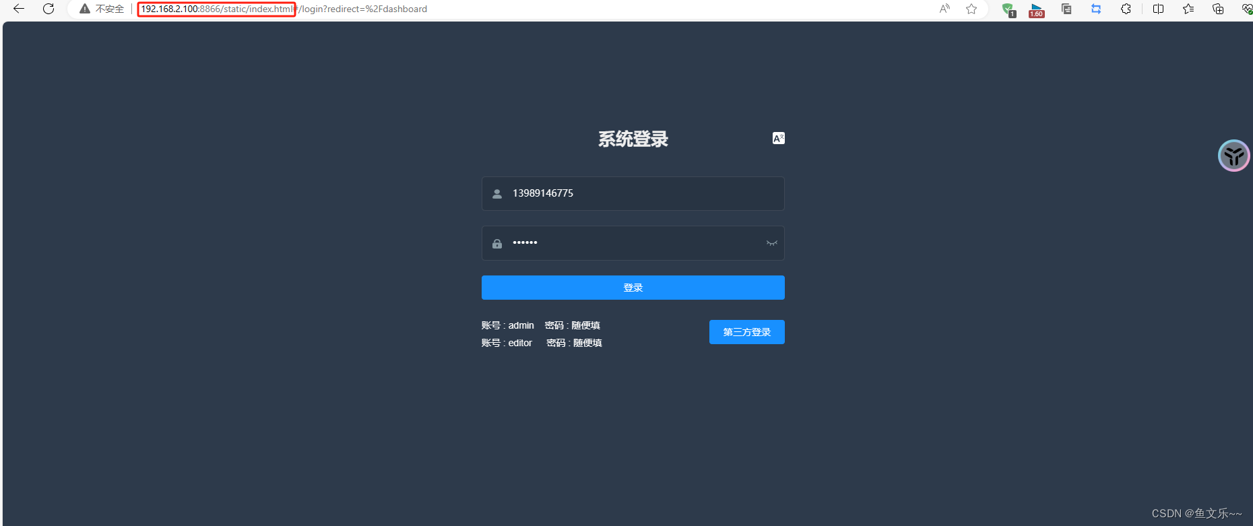Reload the current page
Image resolution: width=1253 pixels, height=526 pixels.
point(49,9)
